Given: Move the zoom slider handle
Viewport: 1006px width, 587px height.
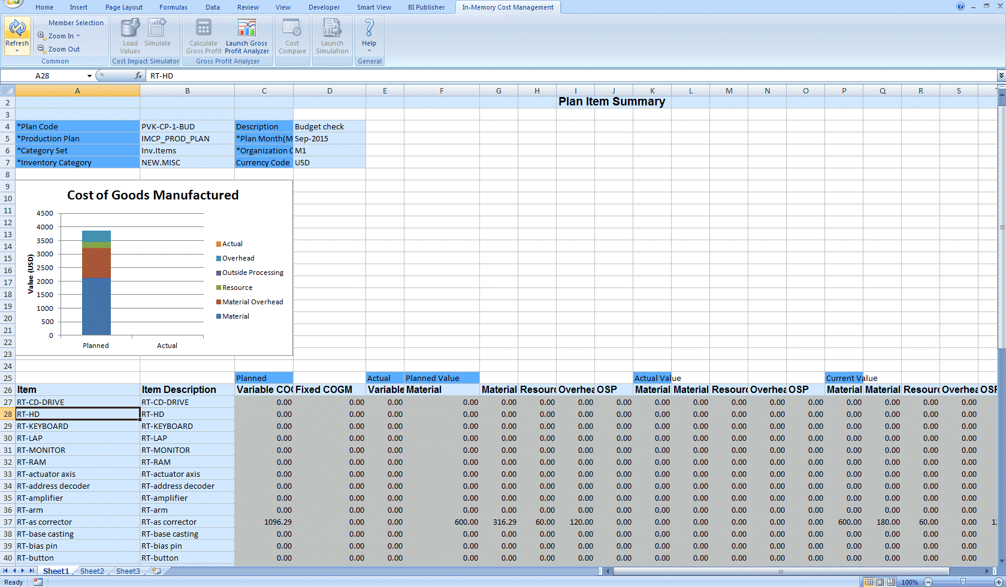Looking at the screenshot, I should [x=963, y=582].
